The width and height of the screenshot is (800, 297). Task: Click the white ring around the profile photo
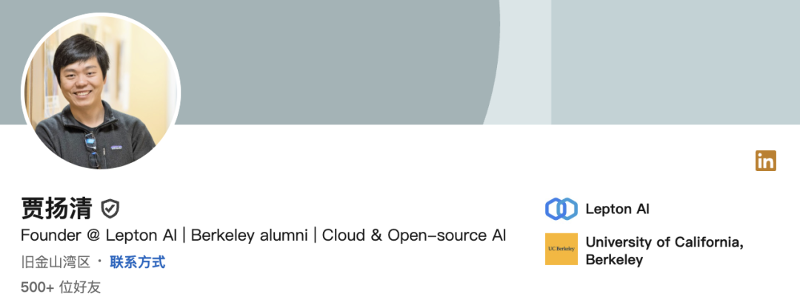tap(101, 14)
